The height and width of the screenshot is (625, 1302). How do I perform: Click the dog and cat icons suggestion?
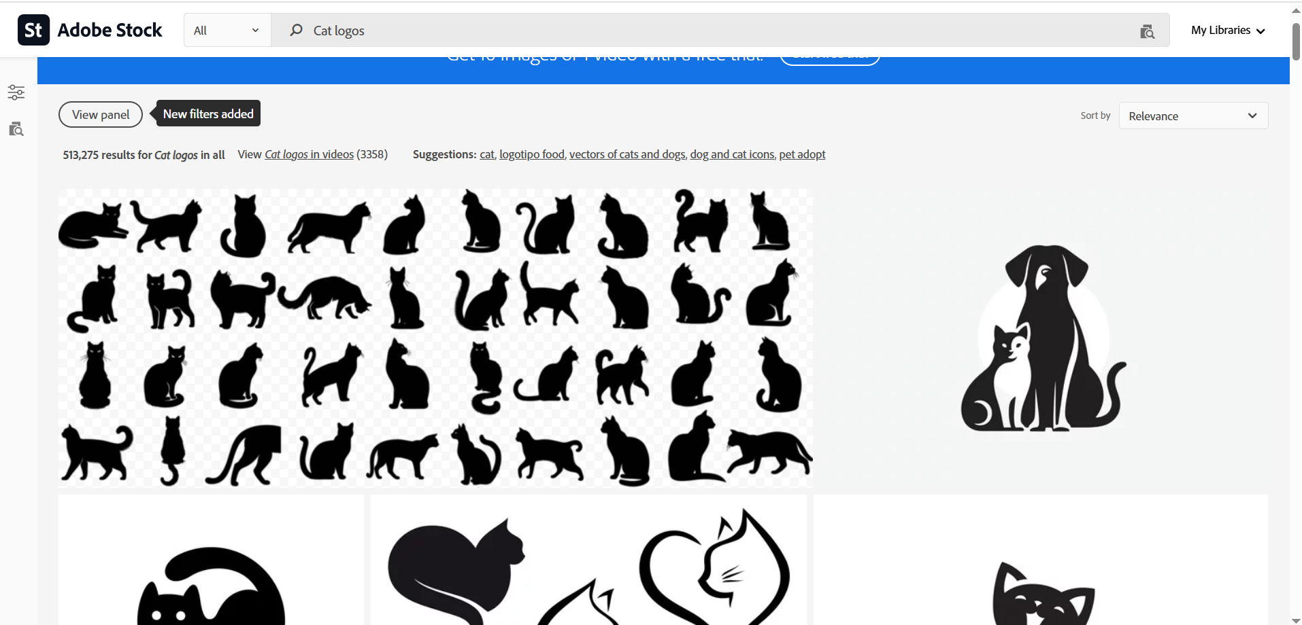tap(731, 154)
